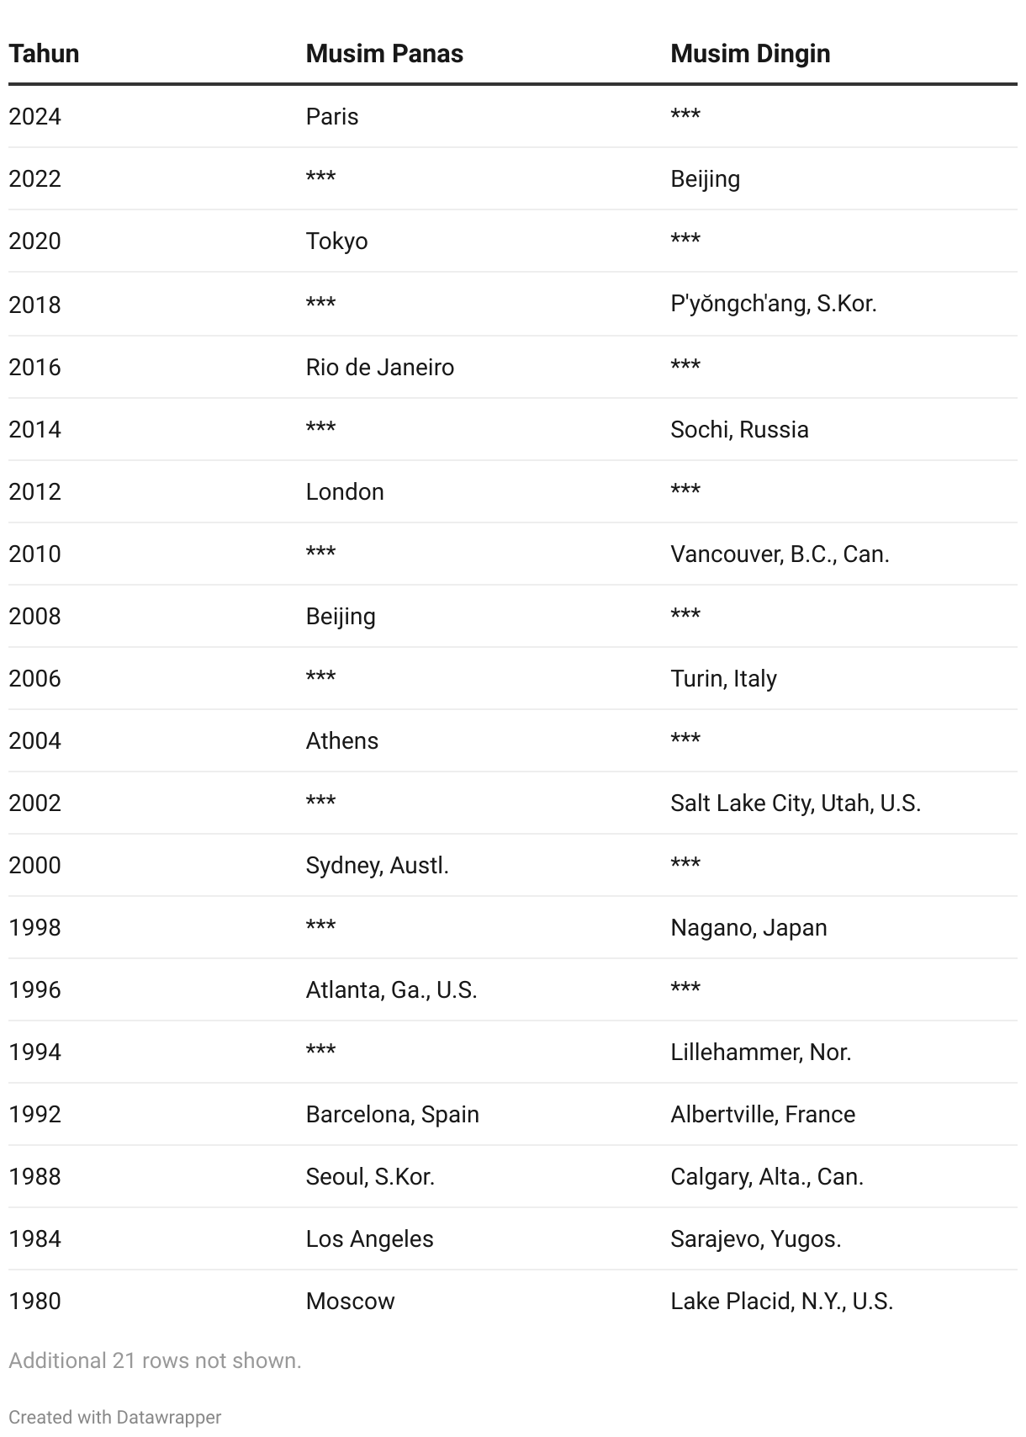This screenshot has width=1026, height=1437.
Task: Select the Beijing cell in the 2022 row
Action: 706,179
